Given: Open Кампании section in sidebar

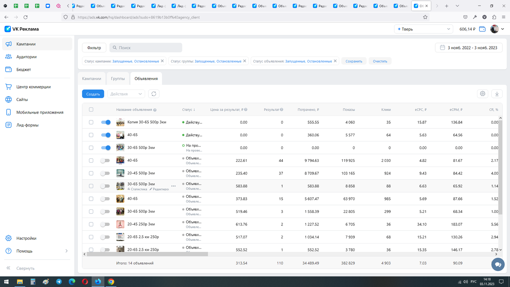Looking at the screenshot, I should (37, 44).
